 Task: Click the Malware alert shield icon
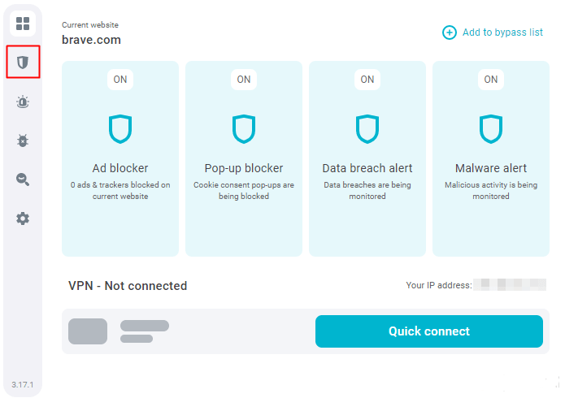[491, 129]
